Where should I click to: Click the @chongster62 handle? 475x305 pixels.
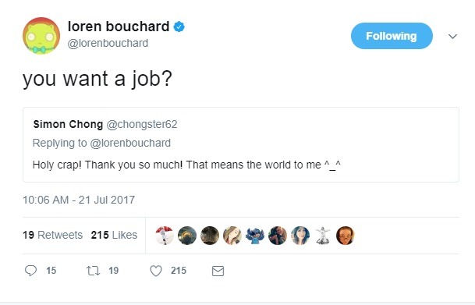142,124
